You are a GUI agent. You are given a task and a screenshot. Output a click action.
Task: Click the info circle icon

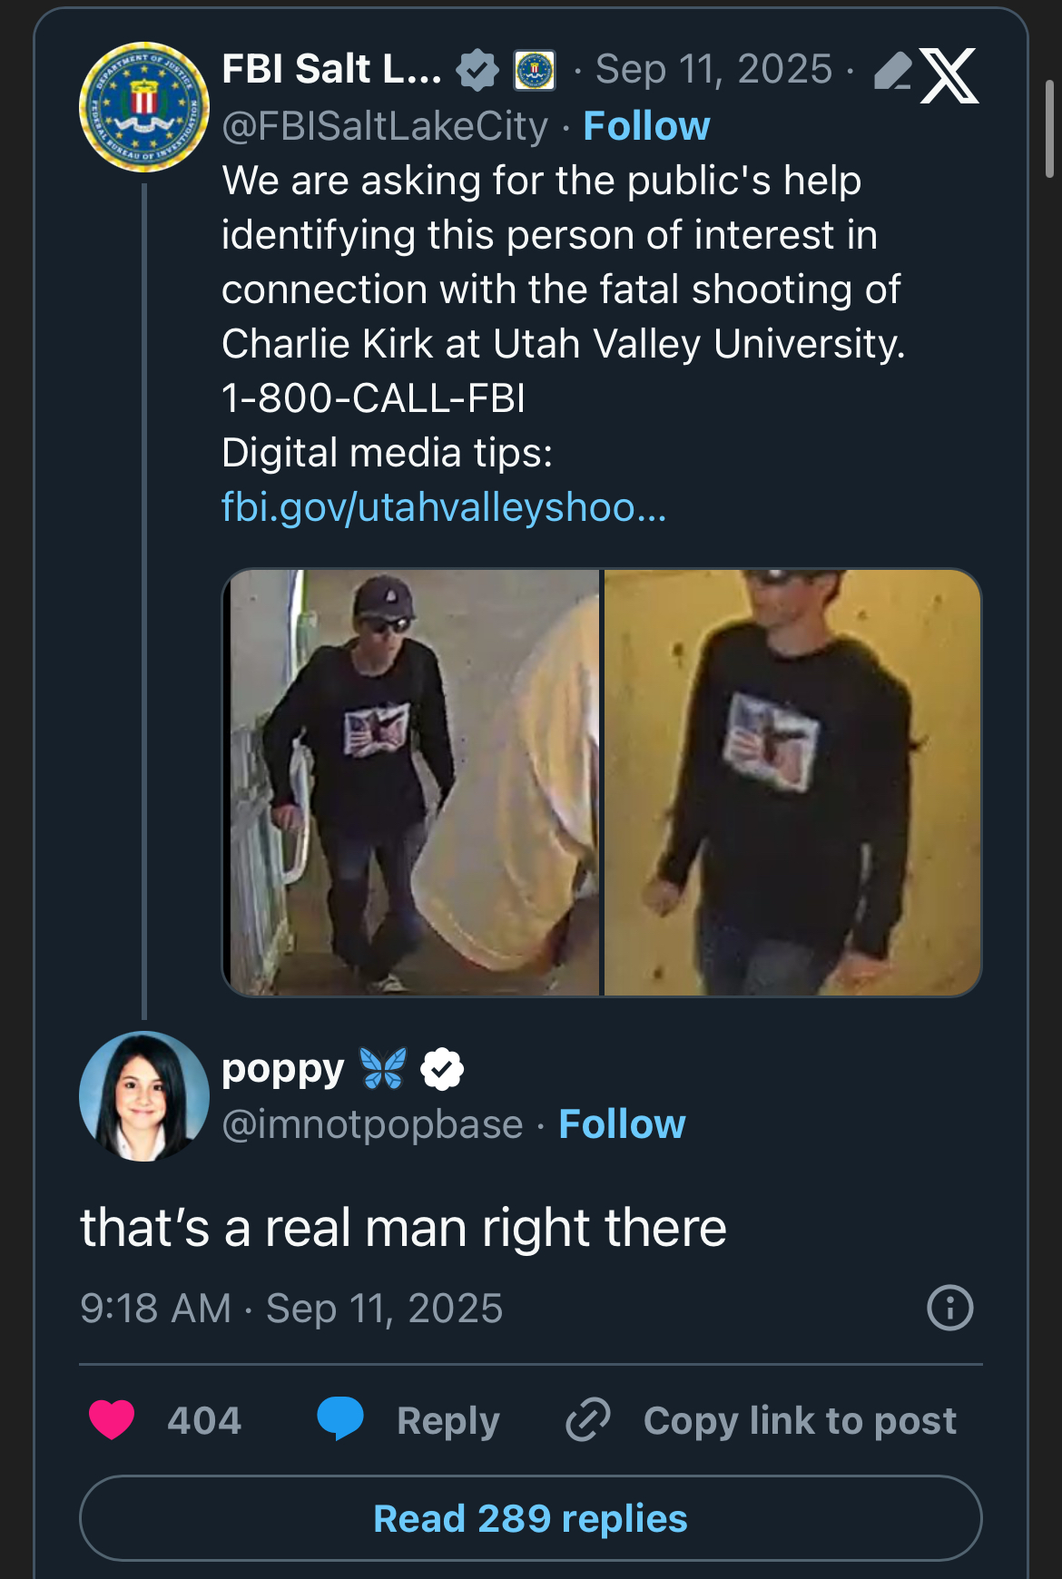pos(949,1308)
